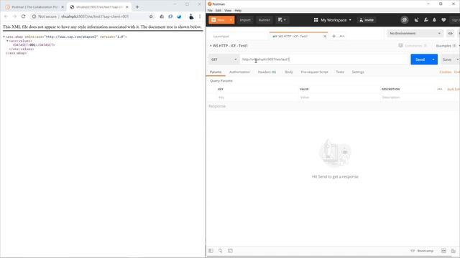The image size is (460, 258).
Task: Open the Chrome three-dot menu
Action: click(x=200, y=16)
